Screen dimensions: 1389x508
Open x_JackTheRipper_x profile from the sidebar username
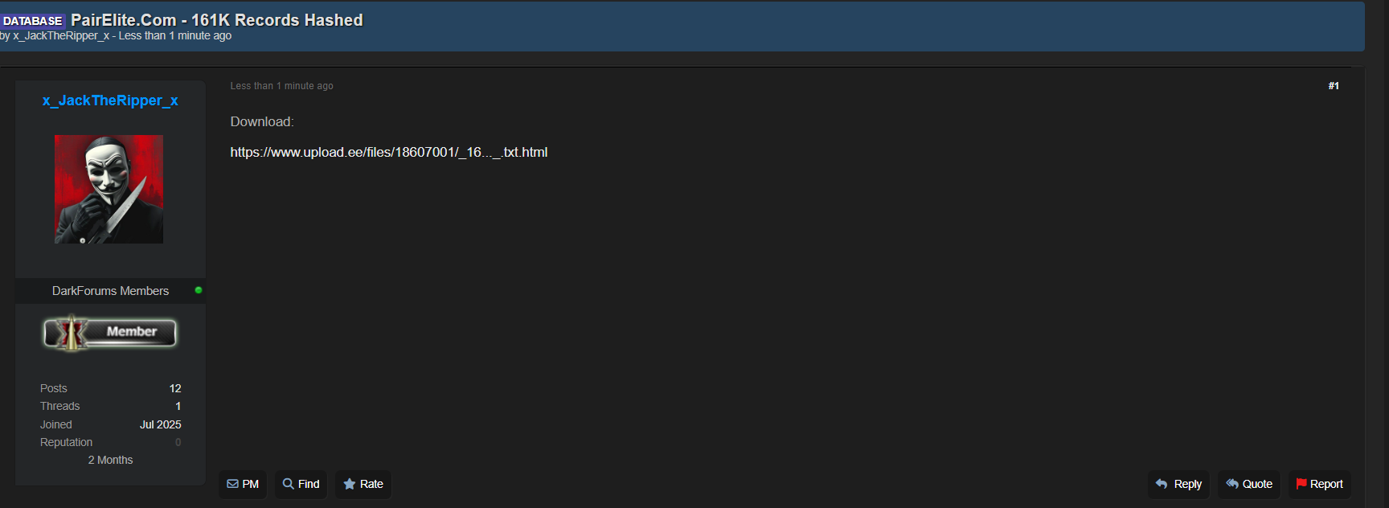[110, 100]
